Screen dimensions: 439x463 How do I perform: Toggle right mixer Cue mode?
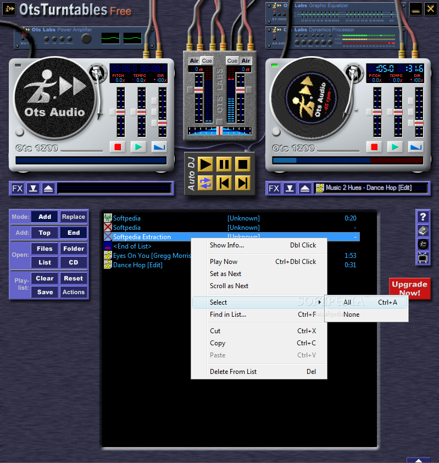click(232, 61)
